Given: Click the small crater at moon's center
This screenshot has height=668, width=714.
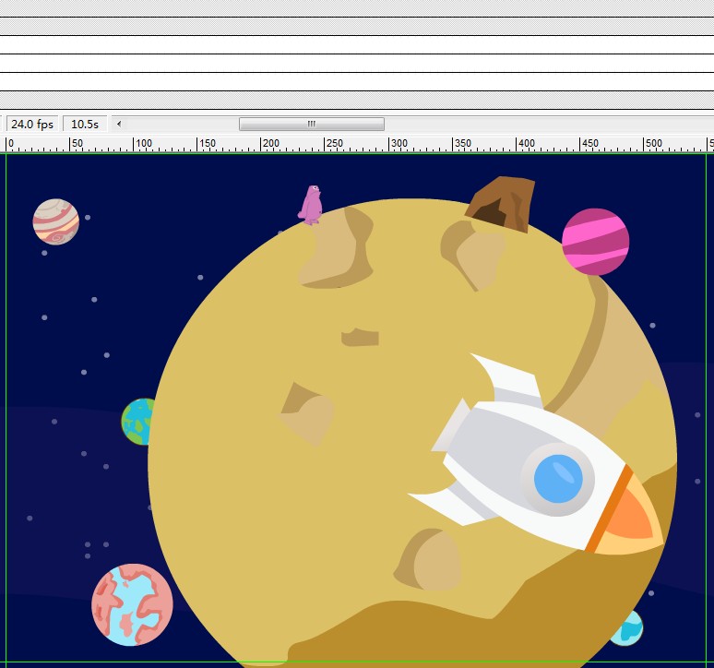Looking at the screenshot, I should tap(360, 337).
